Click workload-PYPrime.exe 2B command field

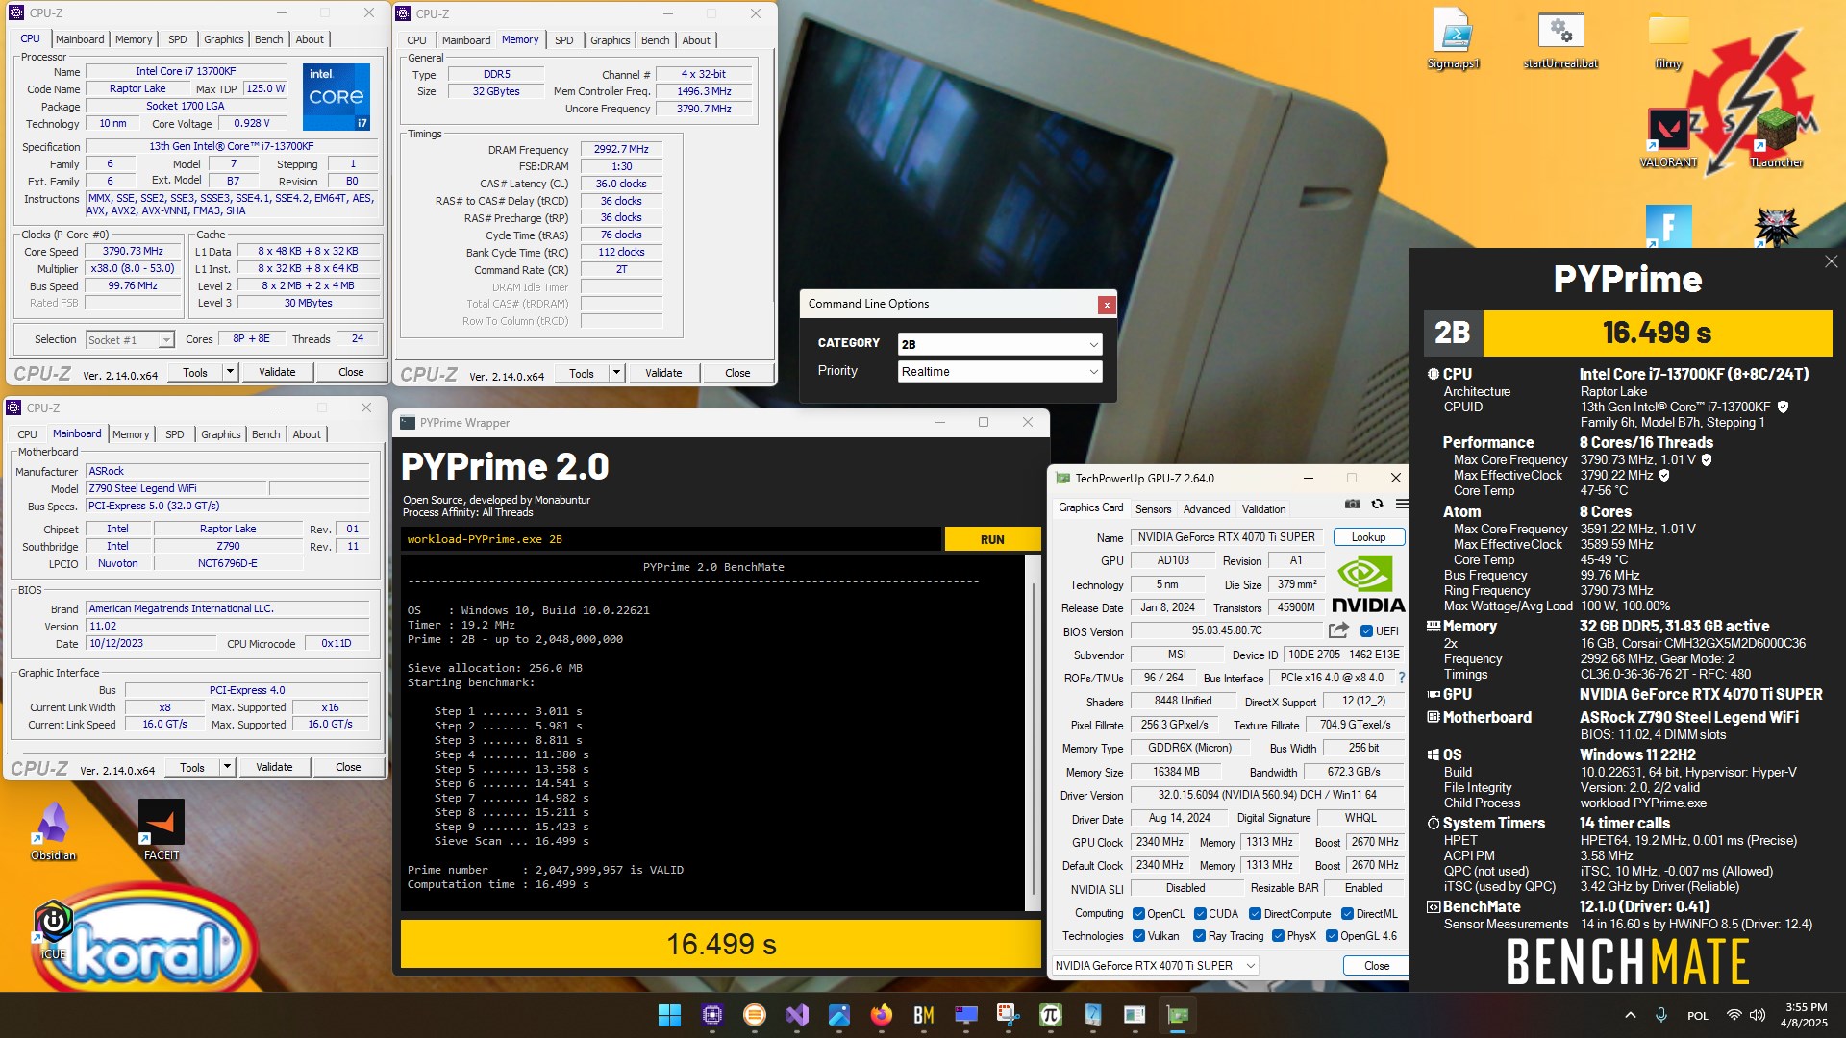pyautogui.click(x=671, y=539)
